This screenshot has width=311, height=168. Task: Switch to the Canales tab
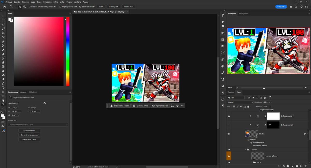coord(231,92)
